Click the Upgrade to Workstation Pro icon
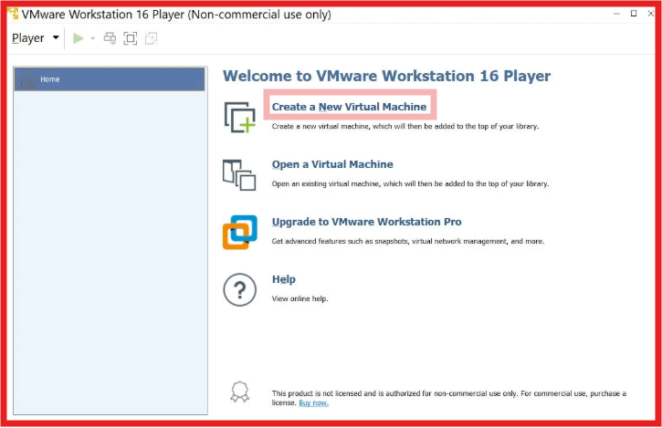The width and height of the screenshot is (662, 428). tap(239, 232)
